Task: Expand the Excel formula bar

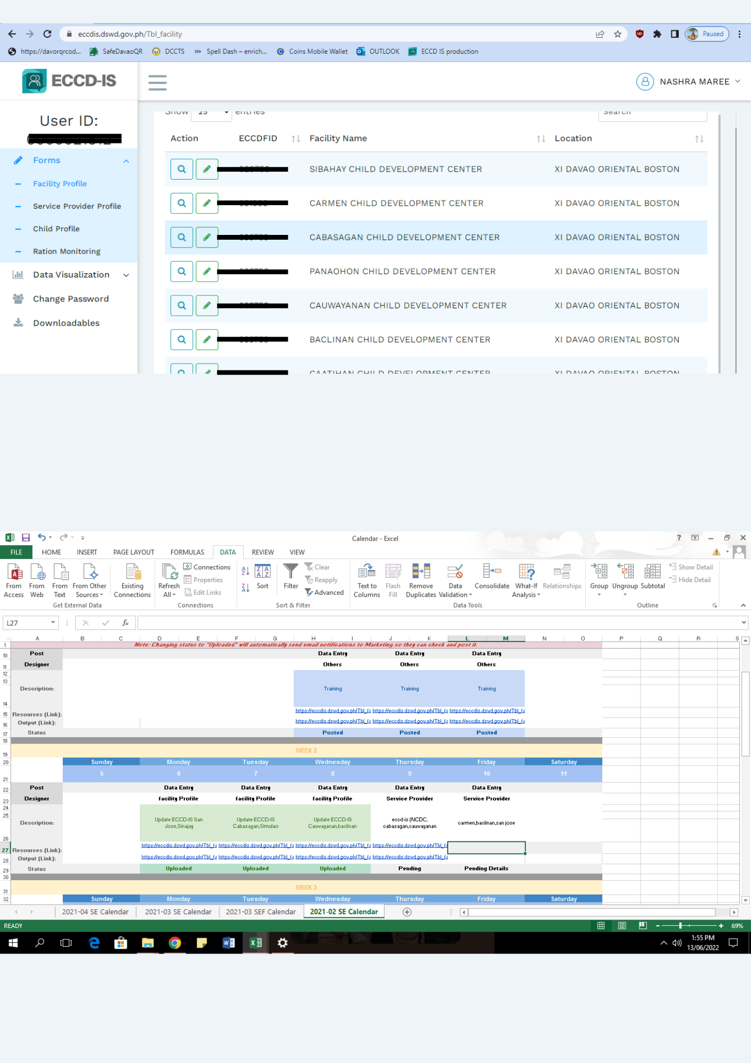Action: point(744,622)
